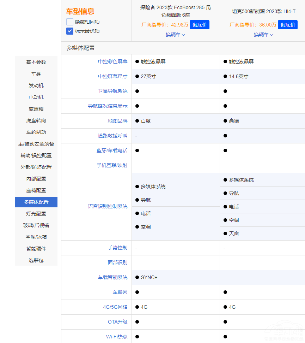Open the 智能硬件 section
305x343 pixels.
[36, 249]
